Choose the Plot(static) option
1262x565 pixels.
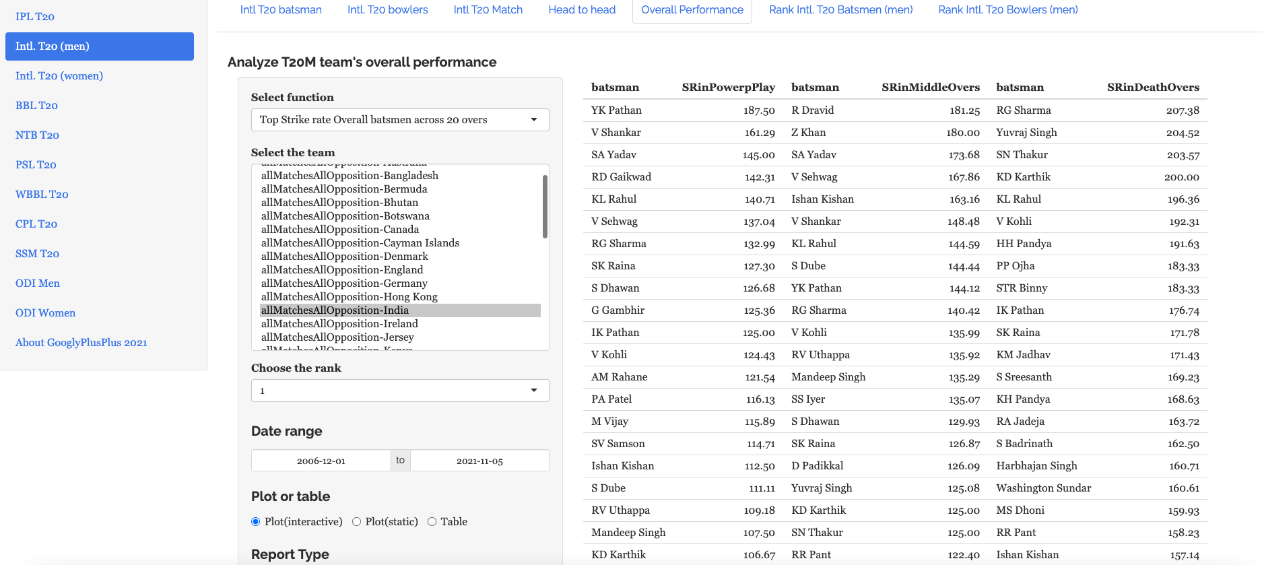click(x=357, y=522)
